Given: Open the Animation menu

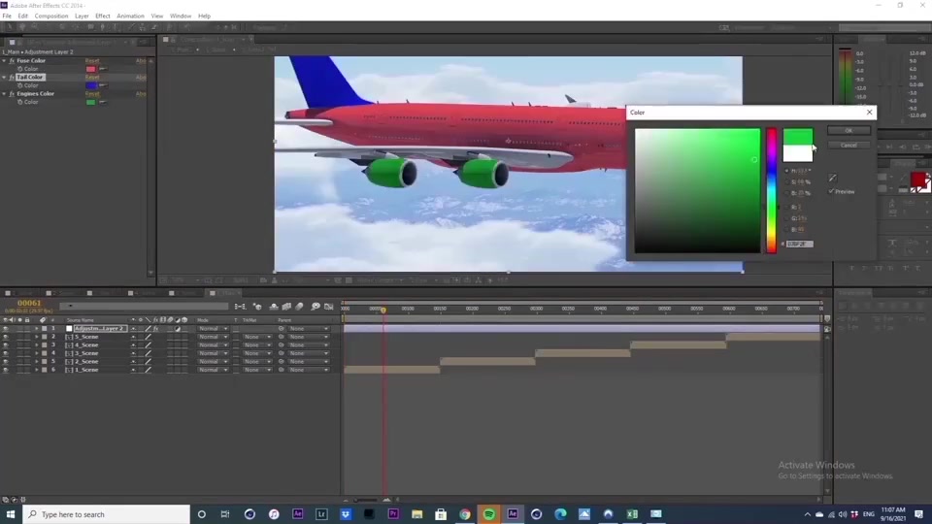Looking at the screenshot, I should coord(130,16).
